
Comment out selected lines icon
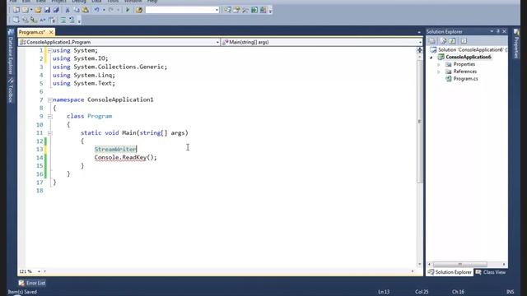click(x=63, y=20)
